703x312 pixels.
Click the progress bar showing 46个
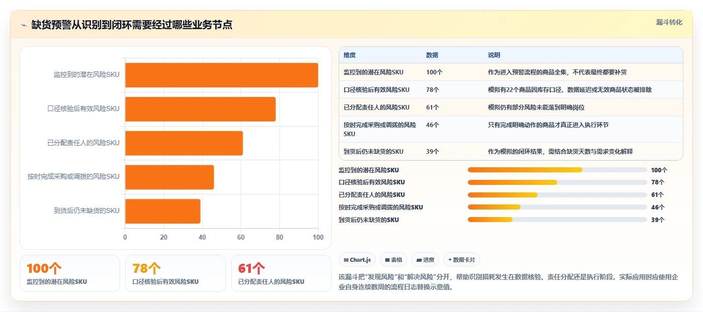point(557,207)
